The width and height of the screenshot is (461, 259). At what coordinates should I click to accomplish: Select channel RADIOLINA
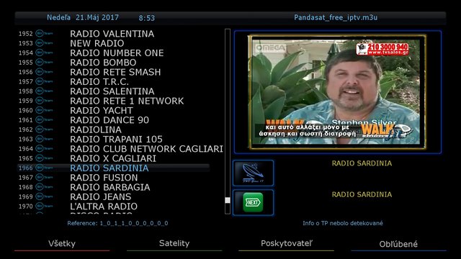point(96,129)
